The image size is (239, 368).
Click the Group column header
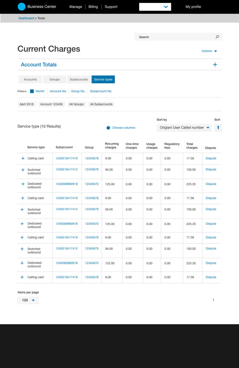(x=89, y=148)
